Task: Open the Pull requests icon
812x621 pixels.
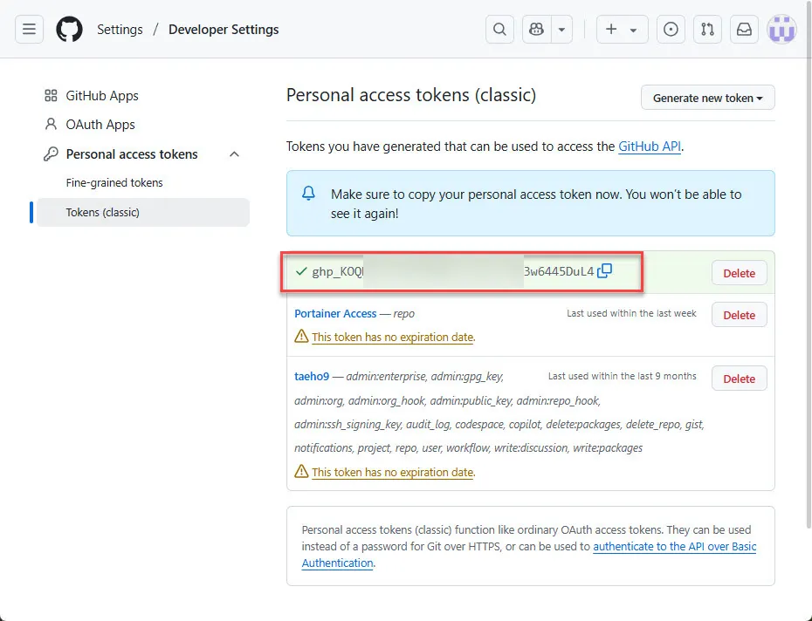Action: (x=707, y=29)
